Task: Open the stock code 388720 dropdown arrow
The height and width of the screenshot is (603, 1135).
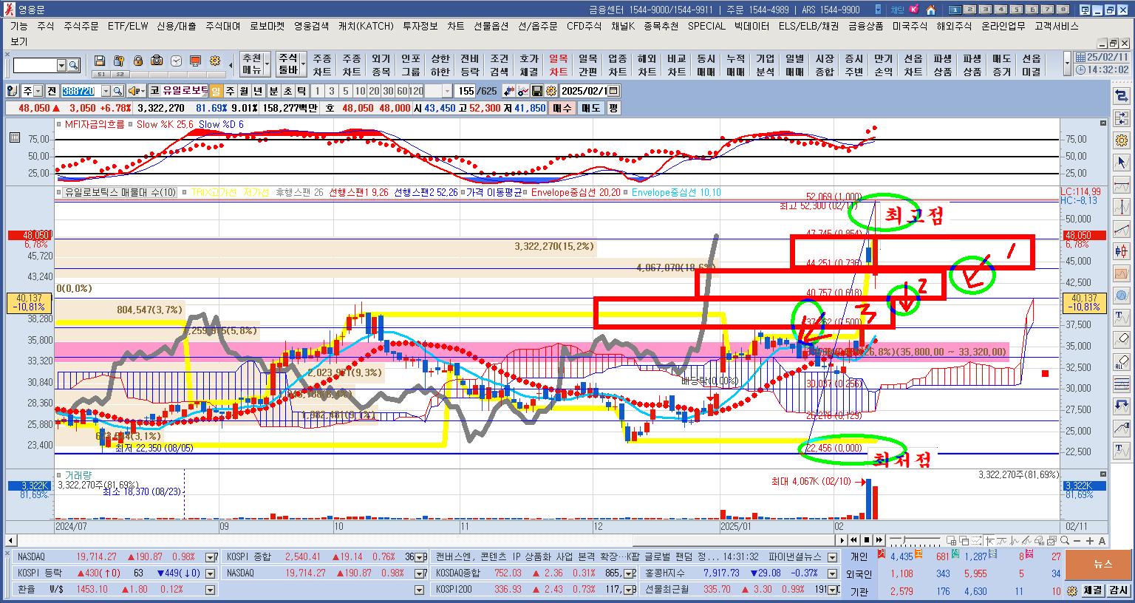Action: 106,91
